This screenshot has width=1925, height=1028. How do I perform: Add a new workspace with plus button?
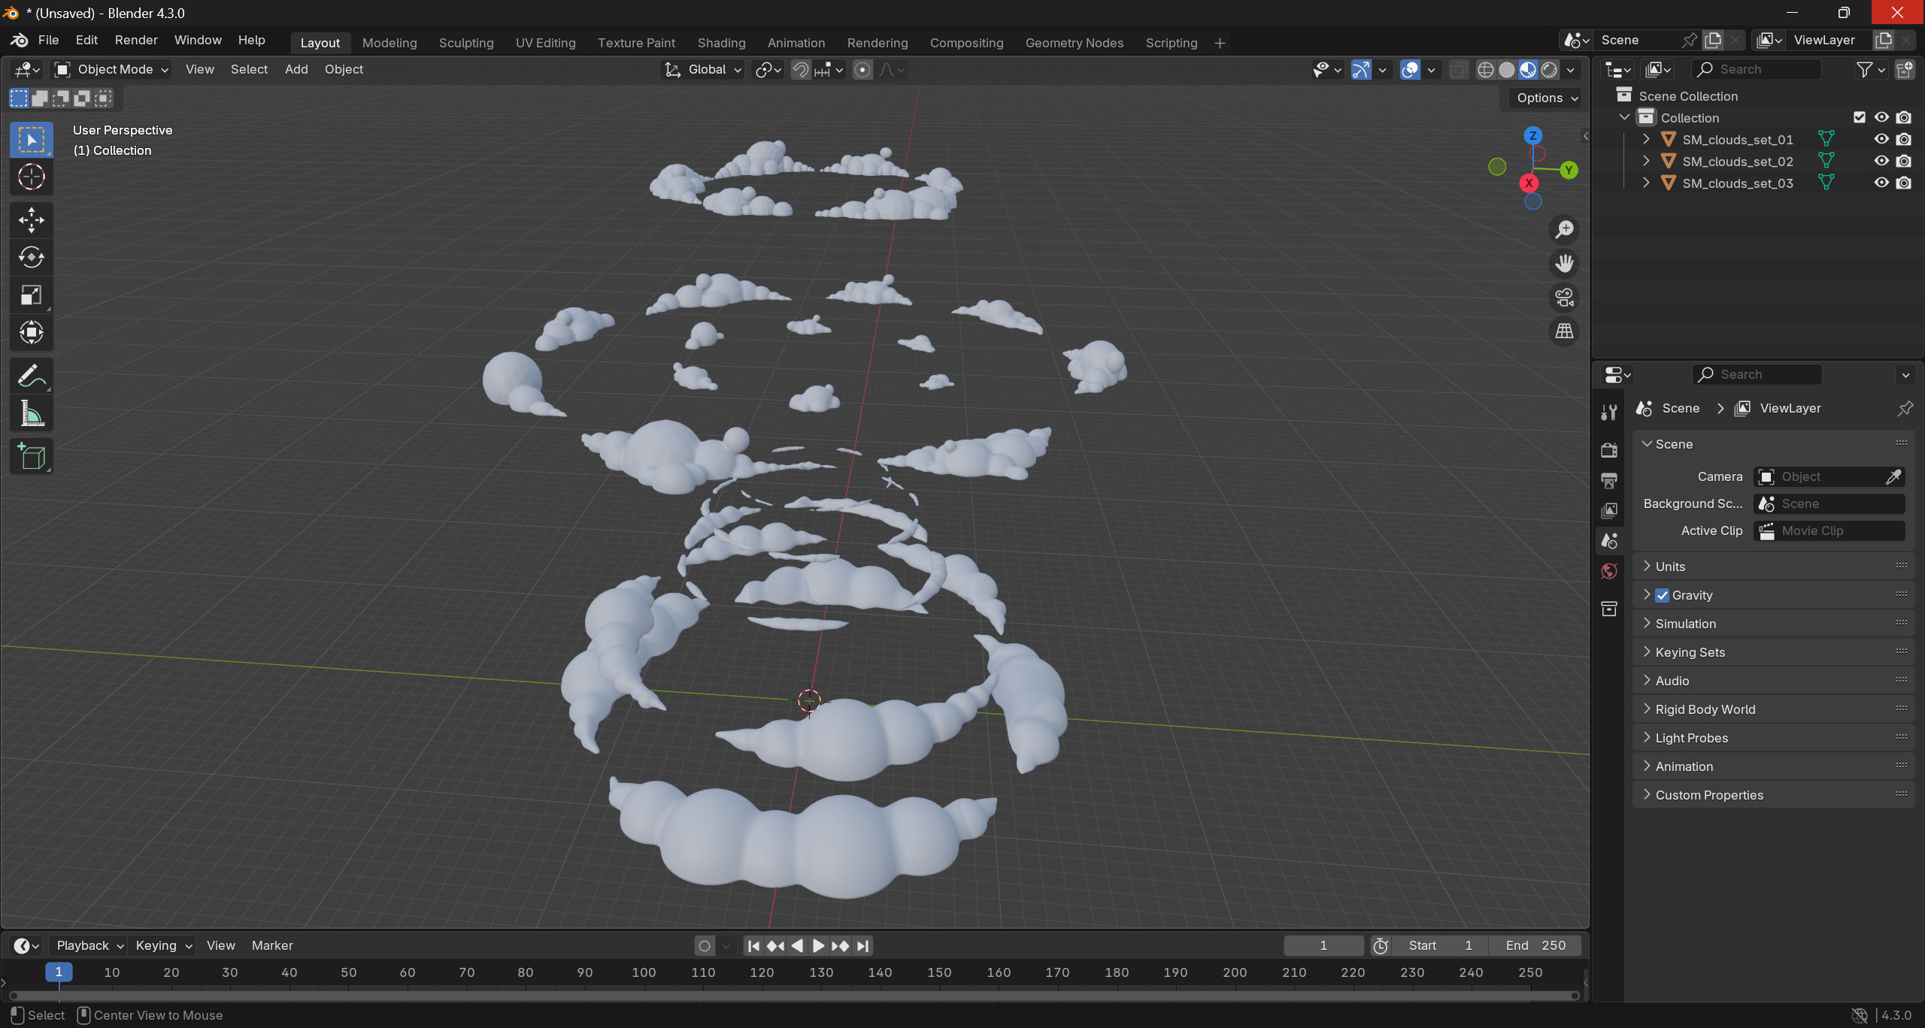1220,44
